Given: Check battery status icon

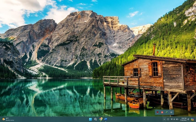Looking at the screenshot, I should (x=177, y=119).
